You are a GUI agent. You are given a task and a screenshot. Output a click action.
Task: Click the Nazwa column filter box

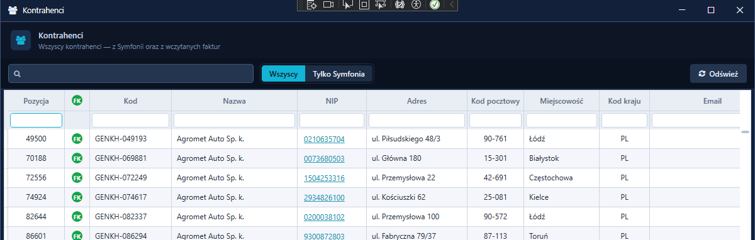coord(234,120)
